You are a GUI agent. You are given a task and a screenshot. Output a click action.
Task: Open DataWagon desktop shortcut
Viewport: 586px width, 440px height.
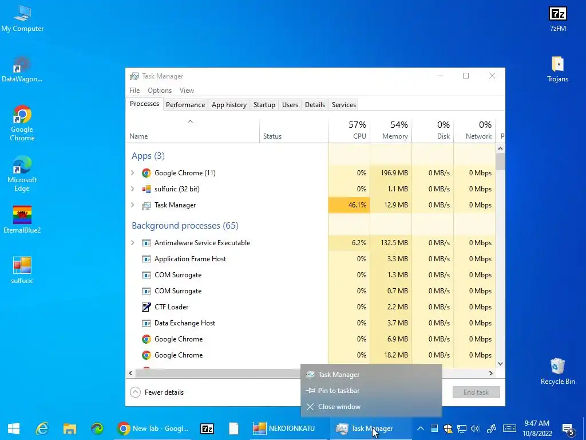tap(22, 69)
